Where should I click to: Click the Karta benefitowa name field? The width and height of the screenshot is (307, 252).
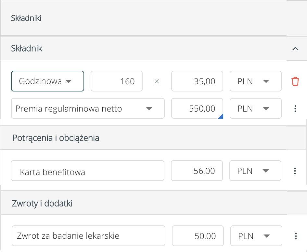(87, 171)
